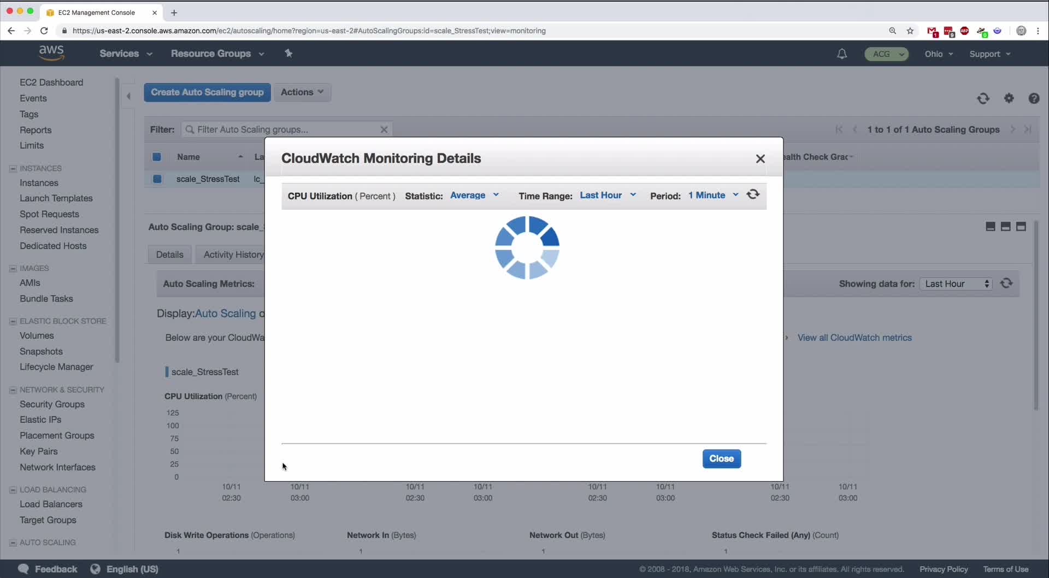The width and height of the screenshot is (1049, 578).
Task: Reload the browser page
Action: 44,31
